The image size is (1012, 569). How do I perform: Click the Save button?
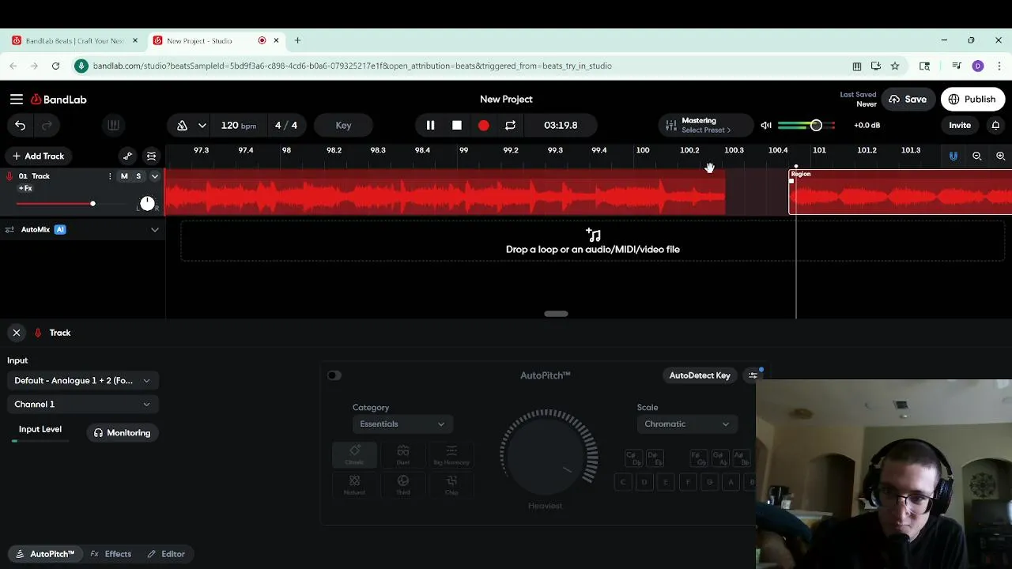[907, 99]
